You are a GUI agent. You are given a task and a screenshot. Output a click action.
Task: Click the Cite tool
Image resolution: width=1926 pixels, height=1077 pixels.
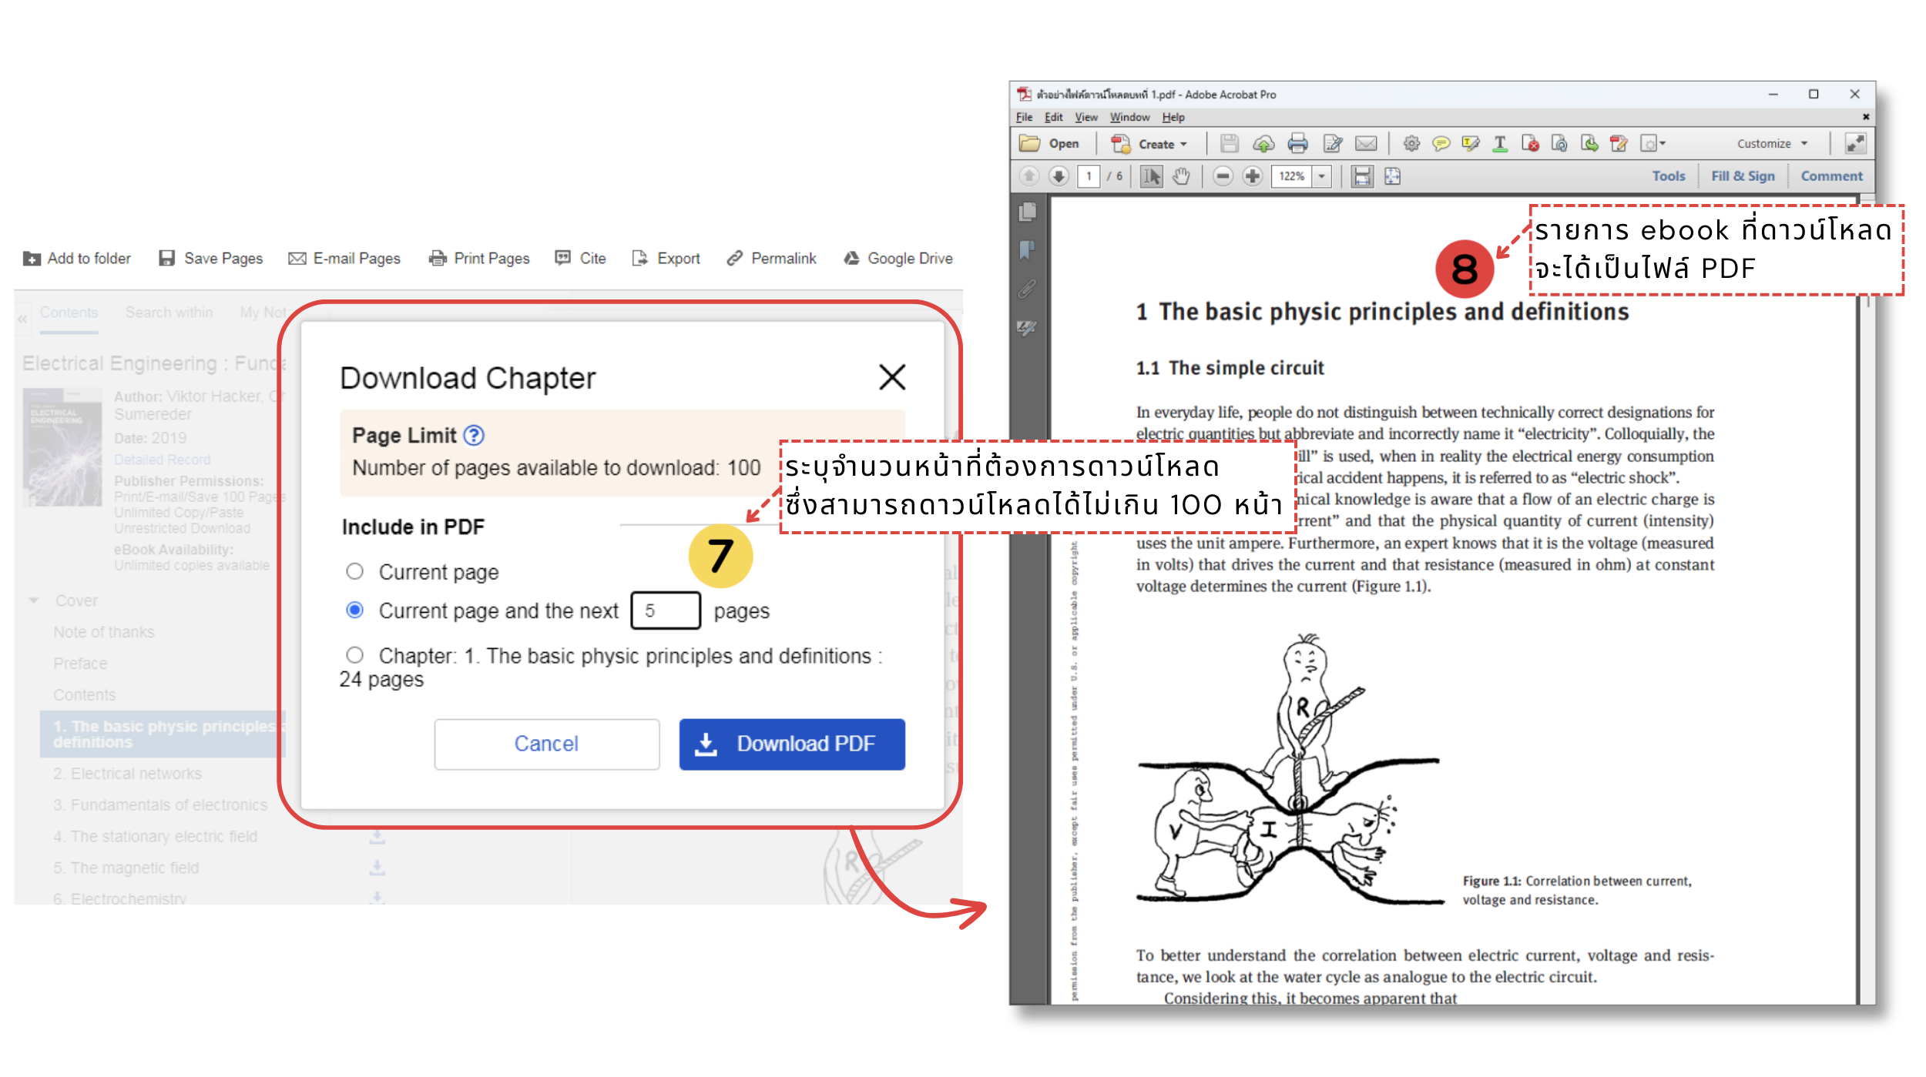[x=581, y=259]
